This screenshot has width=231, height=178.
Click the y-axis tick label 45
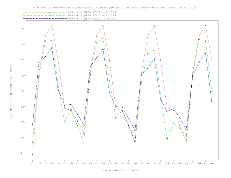(x=22, y=44)
